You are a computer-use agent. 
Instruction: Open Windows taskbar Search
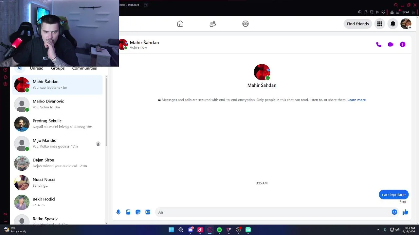(x=181, y=230)
